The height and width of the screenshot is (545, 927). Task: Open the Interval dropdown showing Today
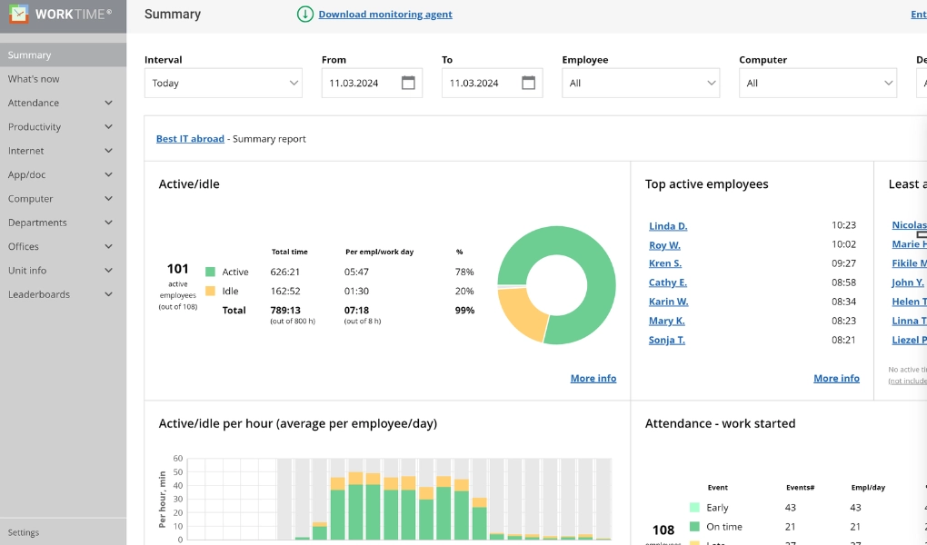click(x=223, y=83)
